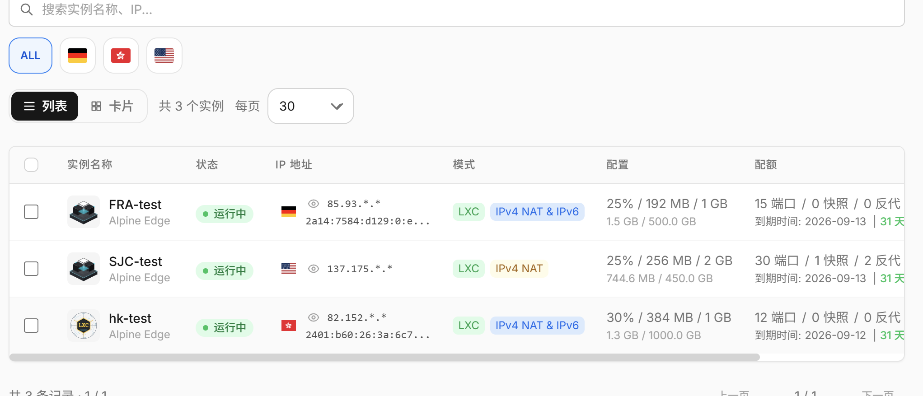923x396 pixels.
Task: Click LXC tag in SJC-test row
Action: coord(469,269)
